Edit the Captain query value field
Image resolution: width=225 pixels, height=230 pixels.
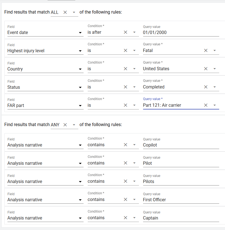click(180, 218)
